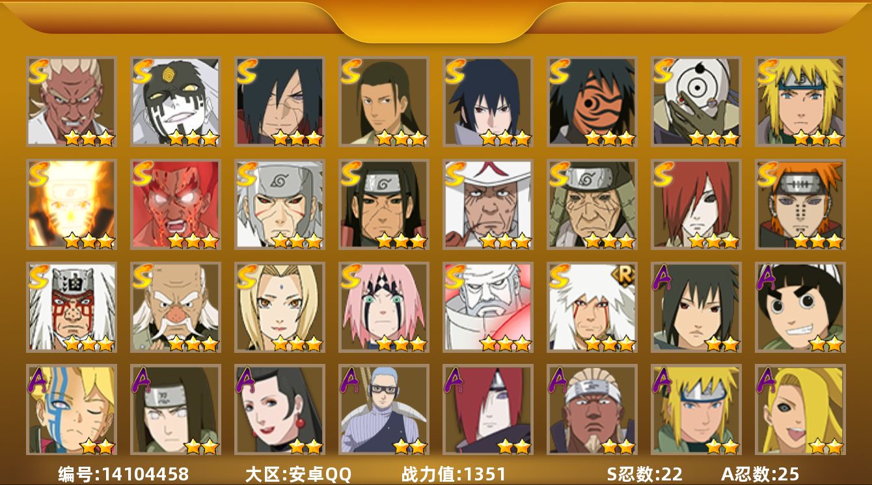This screenshot has height=485, width=872.
Task: Select the A-rank Deidara portrait with blonde hair
Action: pyautogui.click(x=800, y=409)
